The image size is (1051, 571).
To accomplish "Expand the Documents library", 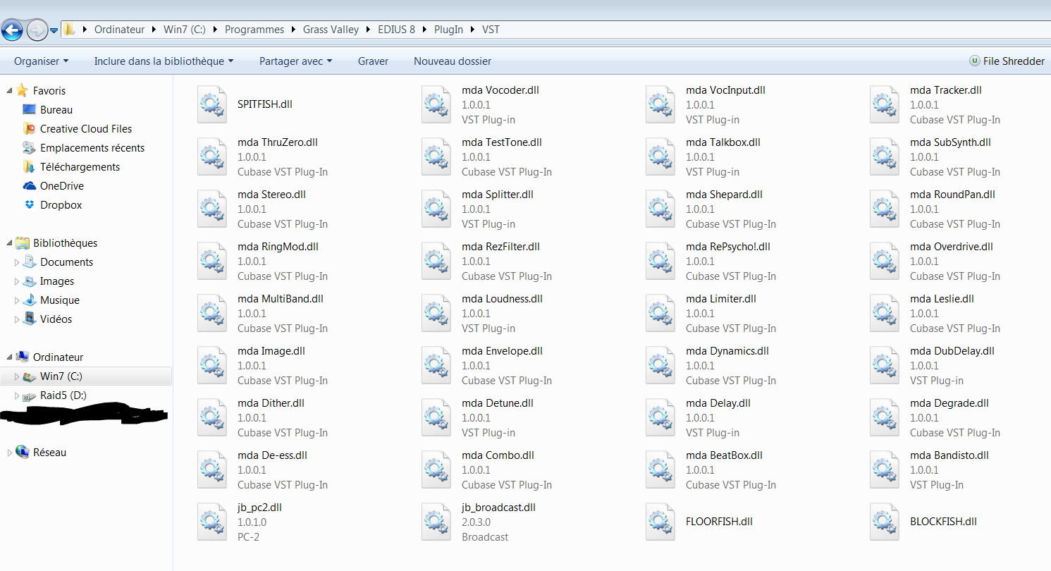I will pos(17,262).
